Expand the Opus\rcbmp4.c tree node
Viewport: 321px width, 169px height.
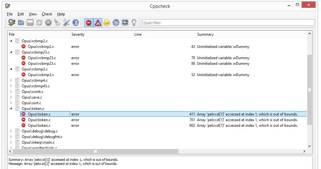[x=11, y=80]
